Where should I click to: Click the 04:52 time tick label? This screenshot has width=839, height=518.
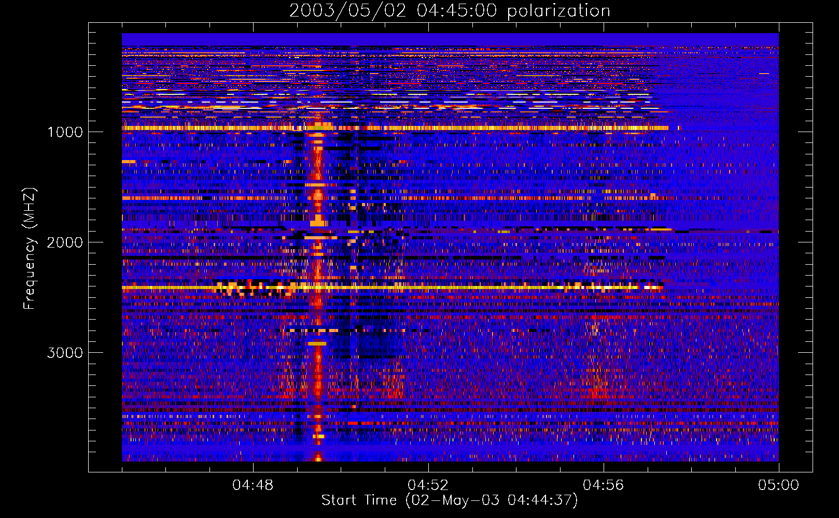[x=428, y=485]
